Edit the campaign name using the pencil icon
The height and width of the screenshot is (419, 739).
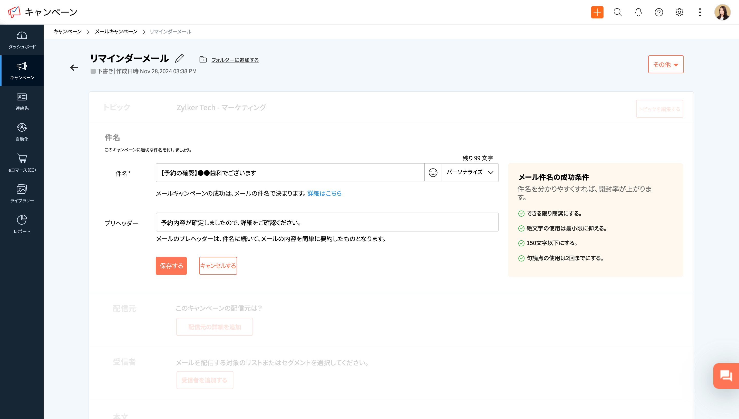click(x=179, y=58)
